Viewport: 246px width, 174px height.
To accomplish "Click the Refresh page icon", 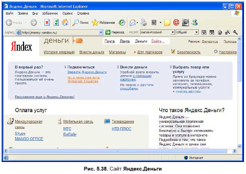I will click(56, 23).
